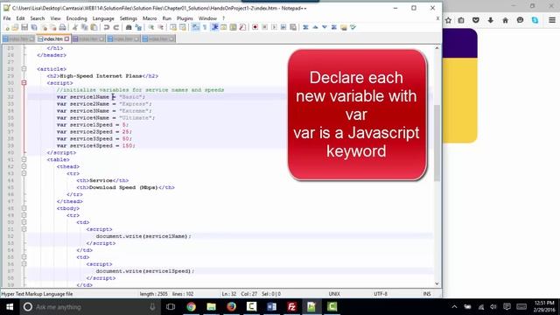Open the Windows Start menu

pos(10,307)
